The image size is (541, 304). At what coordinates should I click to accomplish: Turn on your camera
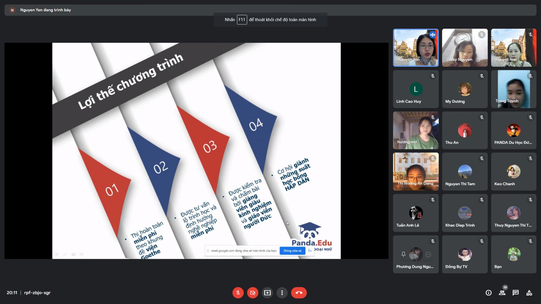tap(253, 293)
